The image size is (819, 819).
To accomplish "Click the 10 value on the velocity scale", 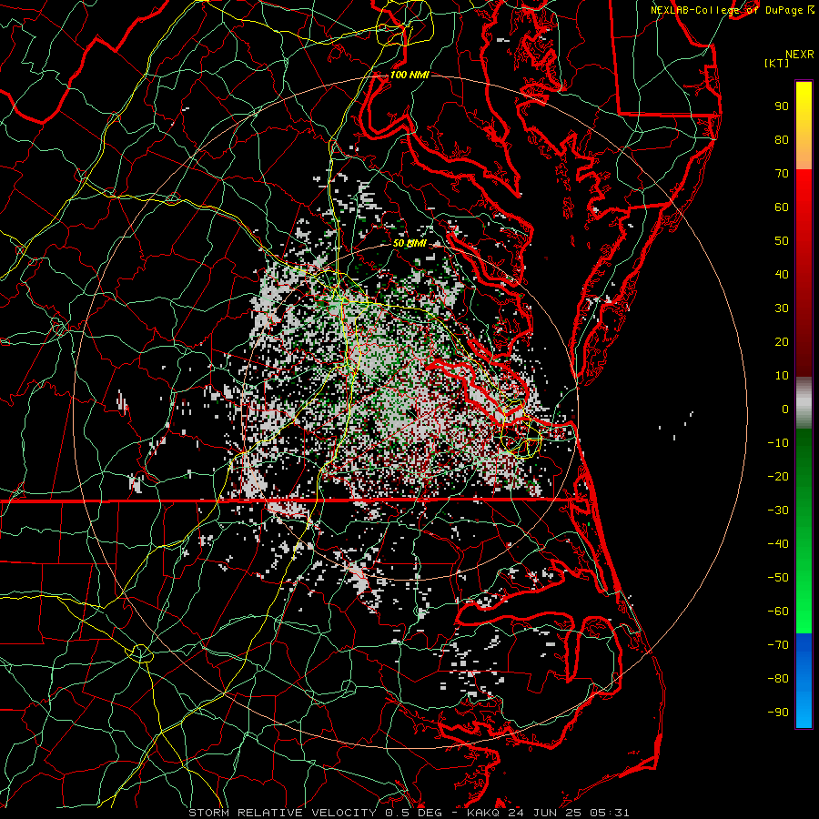I will [782, 376].
